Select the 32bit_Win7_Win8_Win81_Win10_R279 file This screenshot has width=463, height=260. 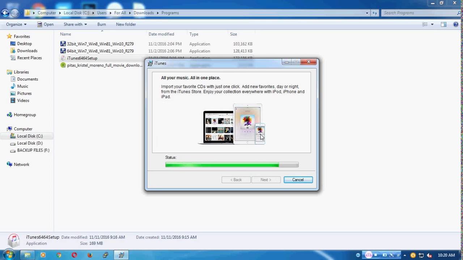pos(100,44)
